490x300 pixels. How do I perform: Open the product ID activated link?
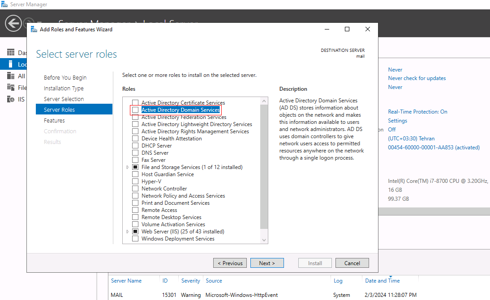click(x=434, y=148)
